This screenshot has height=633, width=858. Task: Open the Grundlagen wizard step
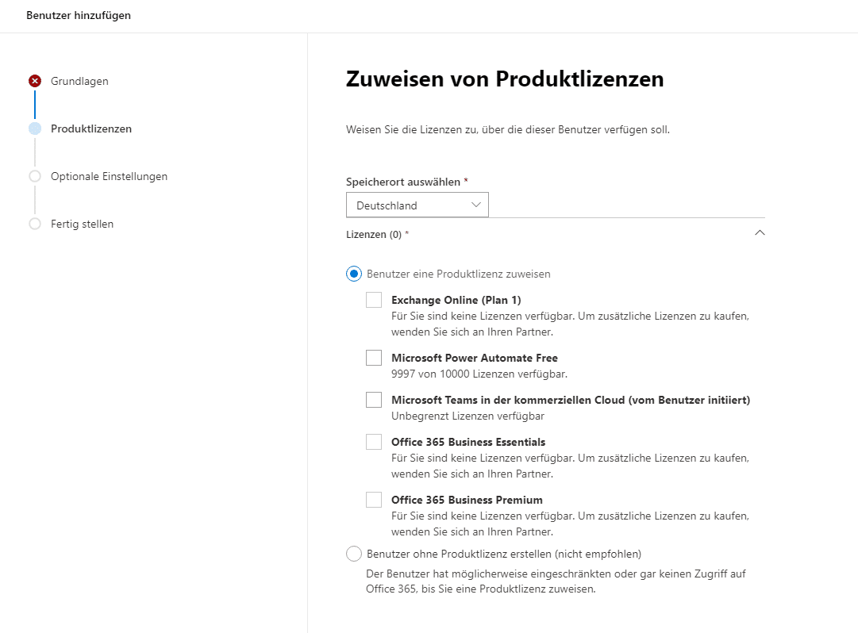click(79, 81)
